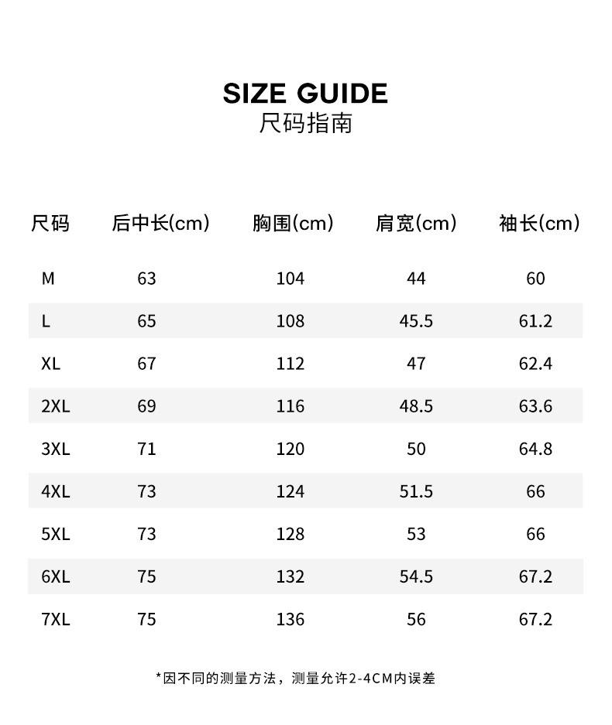Viewport: 612px width, 725px height.
Task: Click the 尺码 column header
Action: click(x=50, y=224)
